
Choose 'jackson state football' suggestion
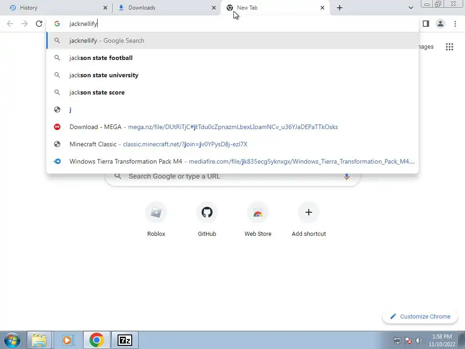(x=232, y=58)
